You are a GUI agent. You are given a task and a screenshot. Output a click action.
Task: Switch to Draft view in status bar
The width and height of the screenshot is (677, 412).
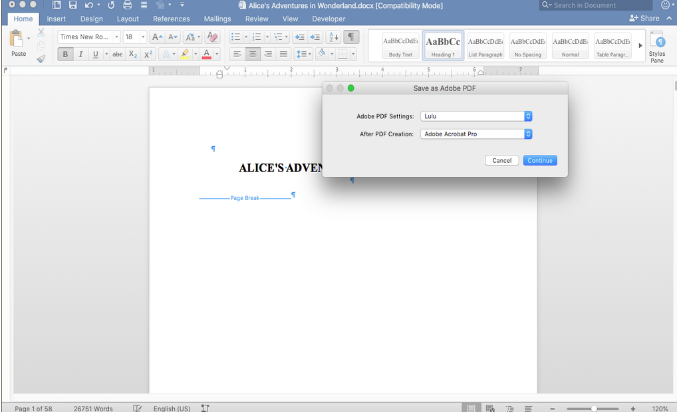[x=529, y=408]
